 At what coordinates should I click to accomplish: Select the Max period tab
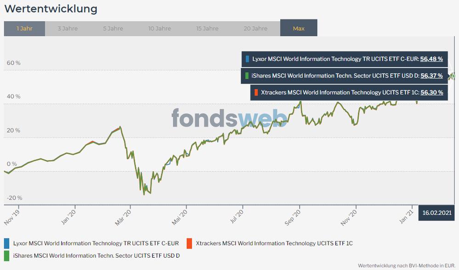pyautogui.click(x=299, y=28)
